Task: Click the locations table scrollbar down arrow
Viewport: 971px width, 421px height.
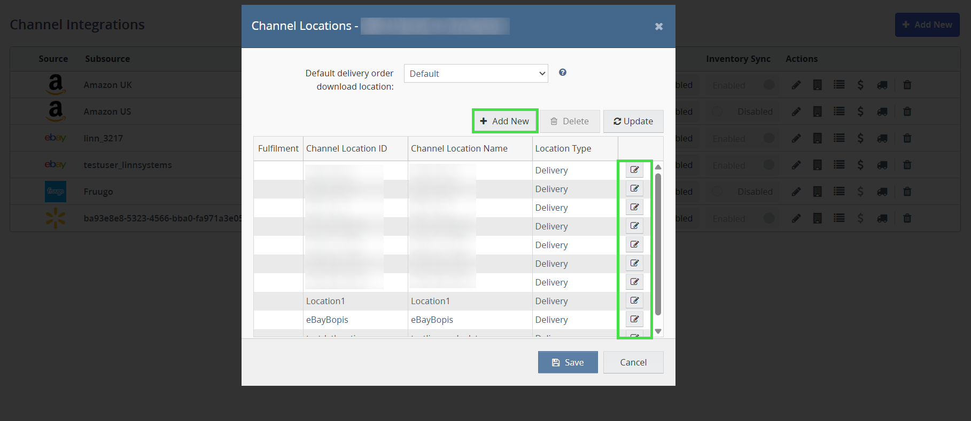Action: click(x=658, y=331)
